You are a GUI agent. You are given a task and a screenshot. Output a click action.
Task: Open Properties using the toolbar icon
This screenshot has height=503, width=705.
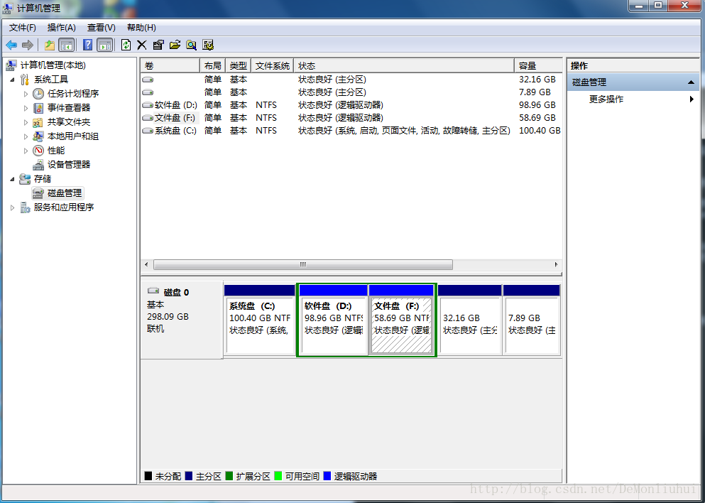158,45
